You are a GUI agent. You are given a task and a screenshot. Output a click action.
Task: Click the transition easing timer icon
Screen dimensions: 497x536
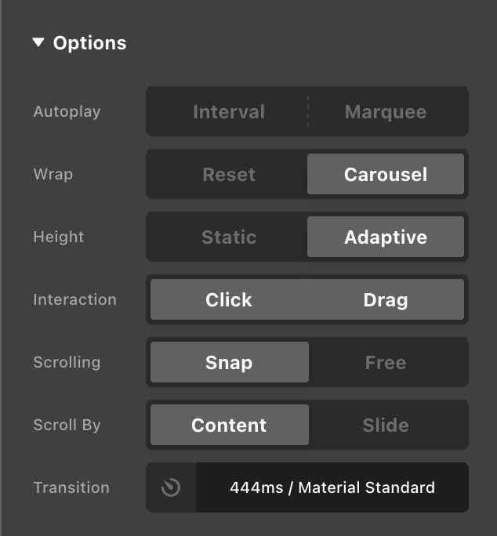(171, 487)
